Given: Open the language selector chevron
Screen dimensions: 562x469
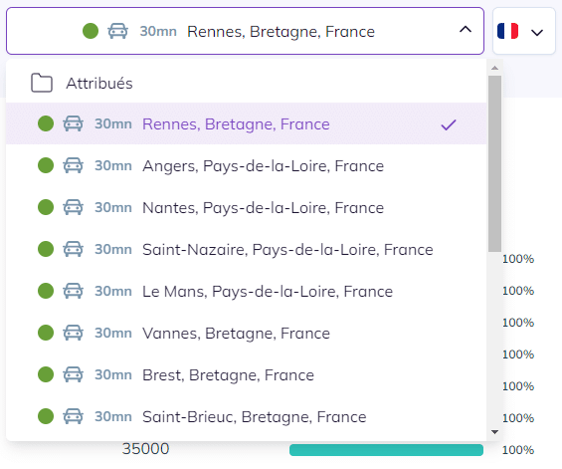Looking at the screenshot, I should tap(537, 33).
